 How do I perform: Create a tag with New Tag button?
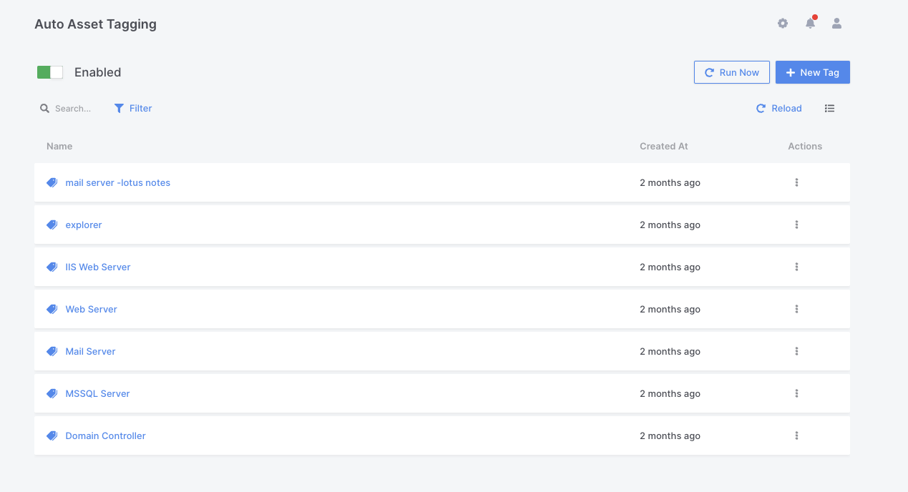[812, 72]
